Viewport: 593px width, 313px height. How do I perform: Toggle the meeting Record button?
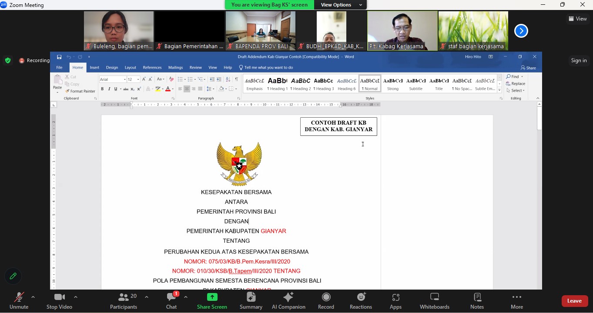[326, 301]
